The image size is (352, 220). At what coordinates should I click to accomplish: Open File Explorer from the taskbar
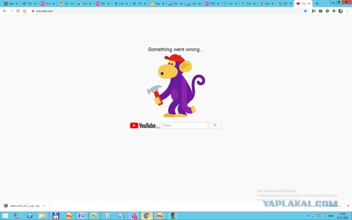tap(42, 216)
